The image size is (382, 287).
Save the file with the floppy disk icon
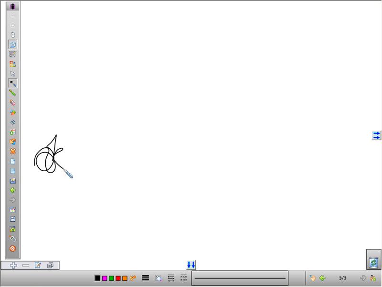[x=13, y=219]
